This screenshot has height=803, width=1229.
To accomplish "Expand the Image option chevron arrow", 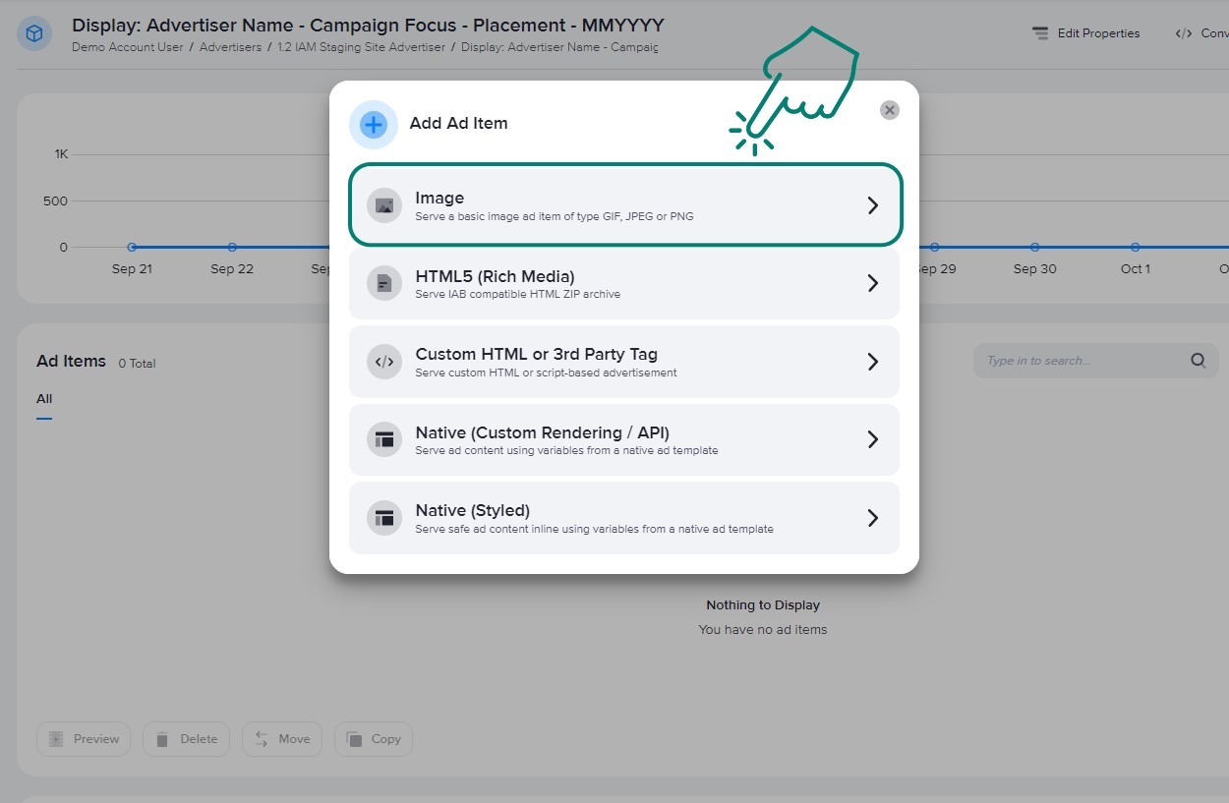I will tap(872, 205).
